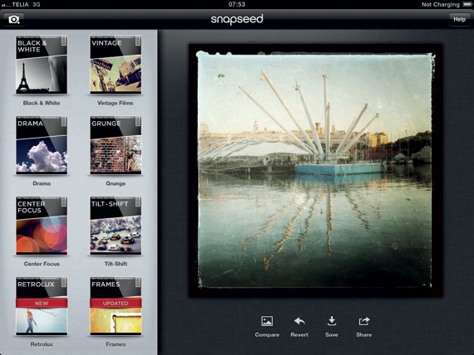Viewport: 474px width, 355px height.
Task: Select the Black & White filter tile
Action: pyautogui.click(x=42, y=65)
